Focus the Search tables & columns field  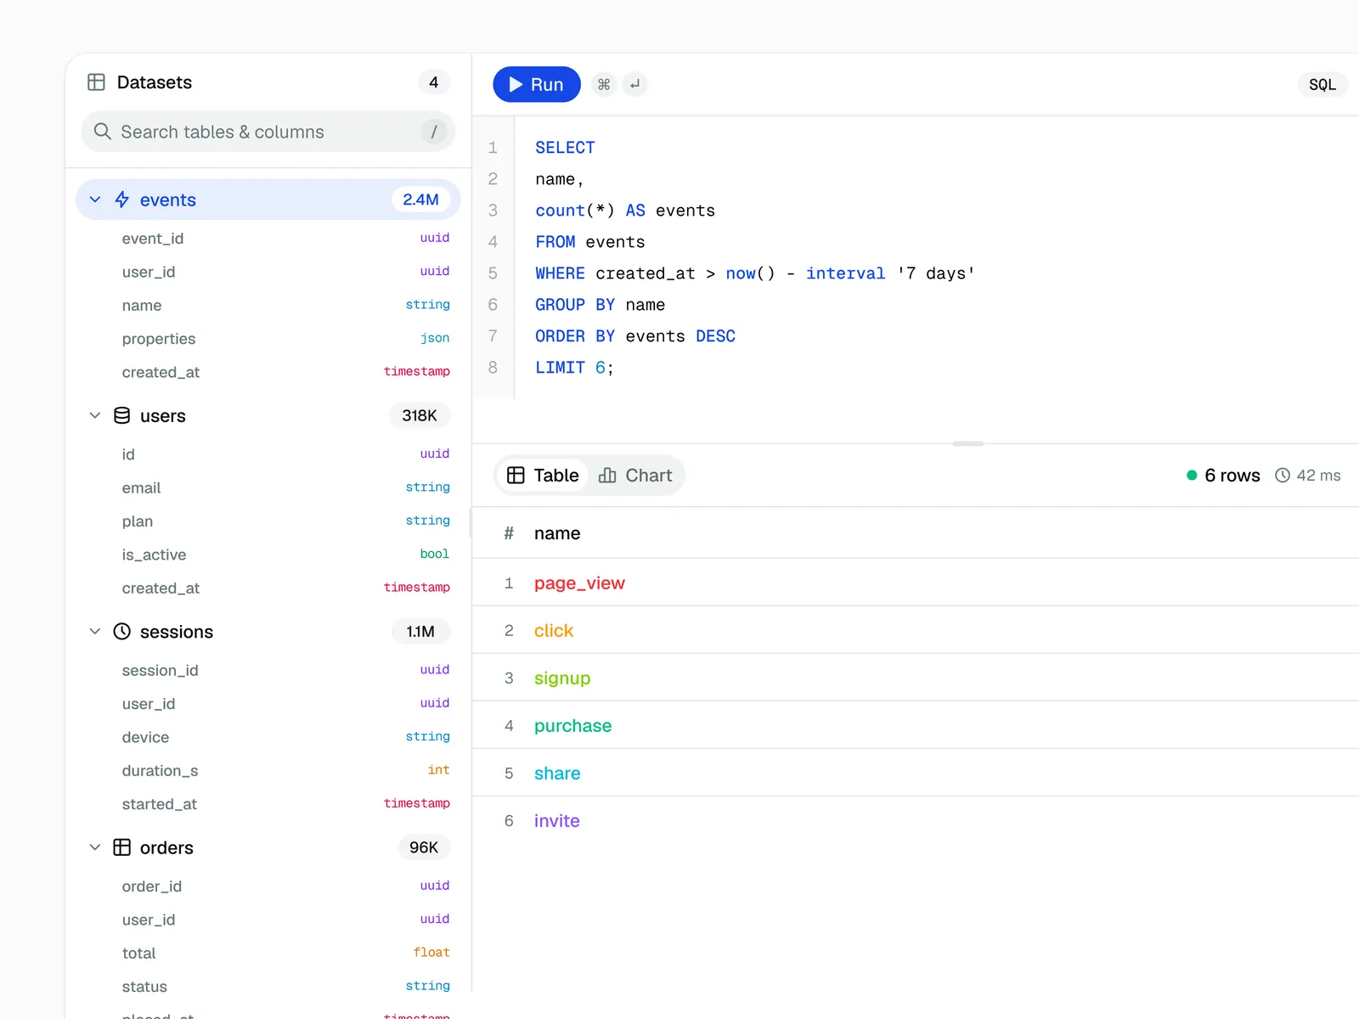268,132
